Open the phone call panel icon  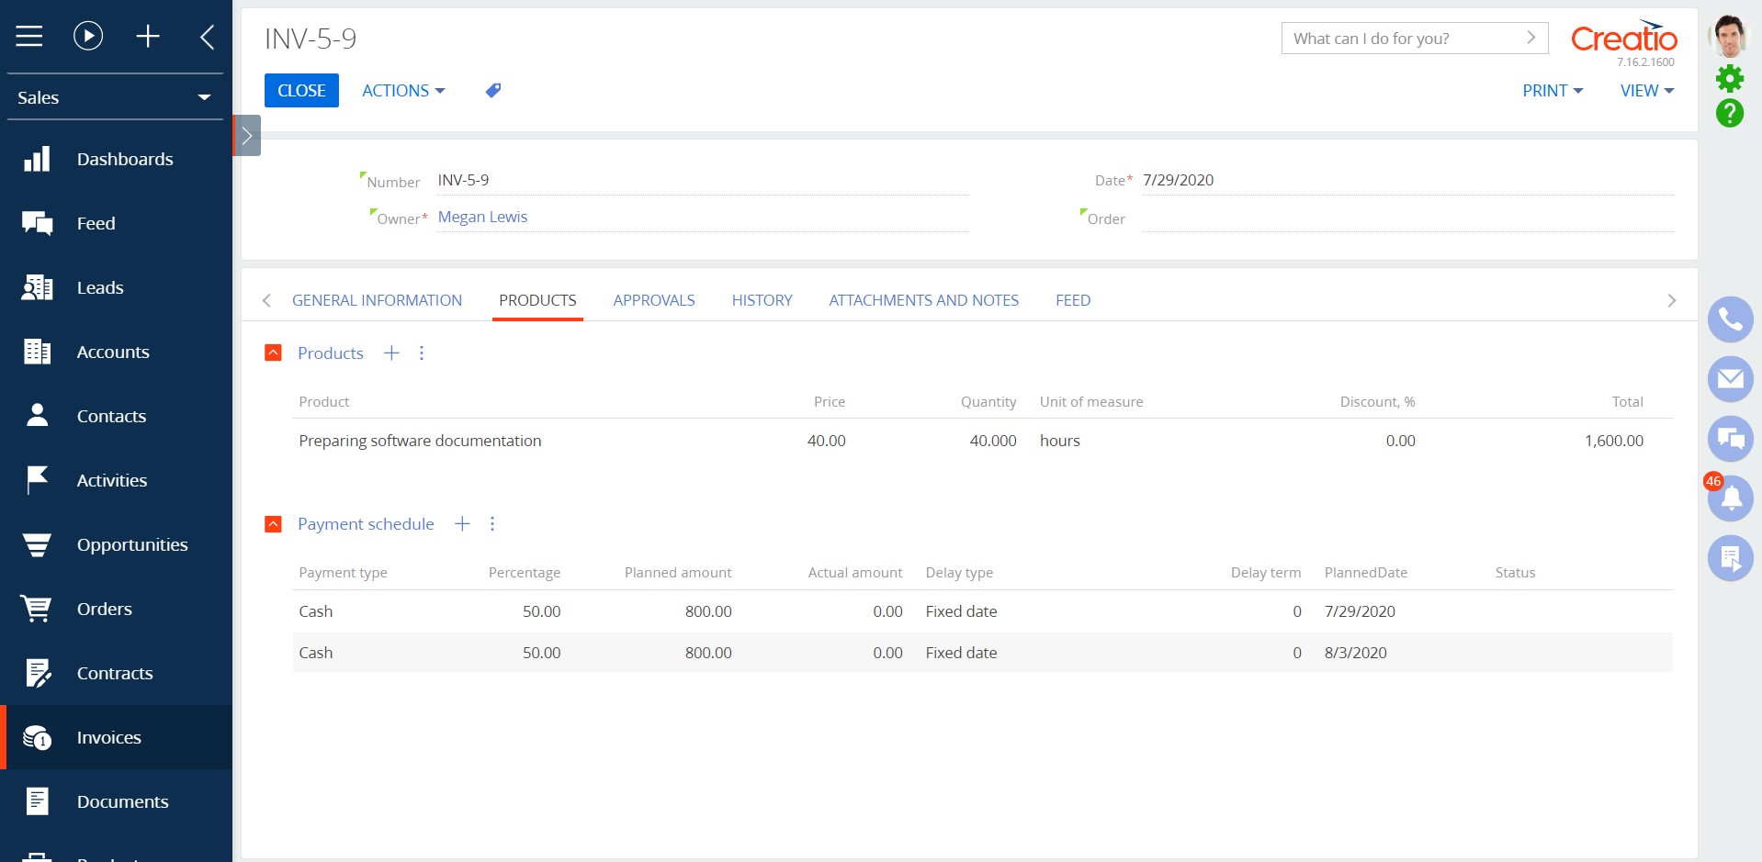click(x=1730, y=319)
